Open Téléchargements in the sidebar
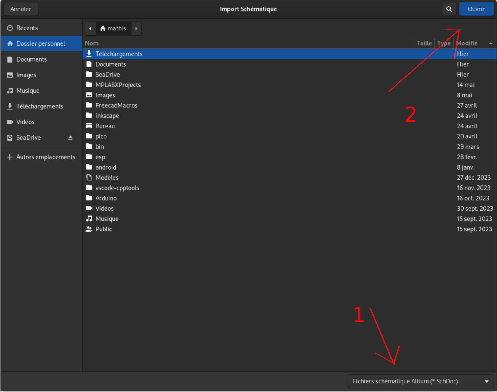 (x=41, y=106)
